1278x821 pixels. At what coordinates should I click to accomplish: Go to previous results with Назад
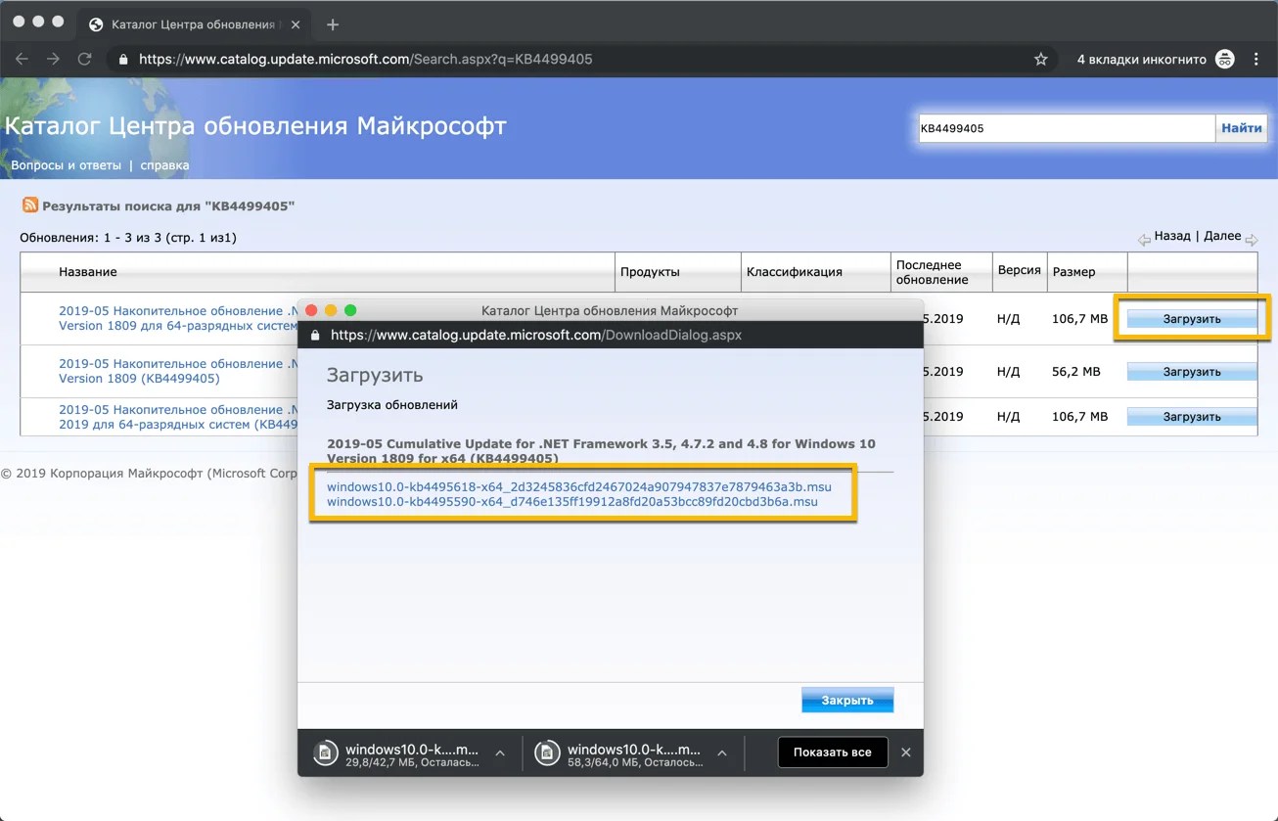(1172, 236)
